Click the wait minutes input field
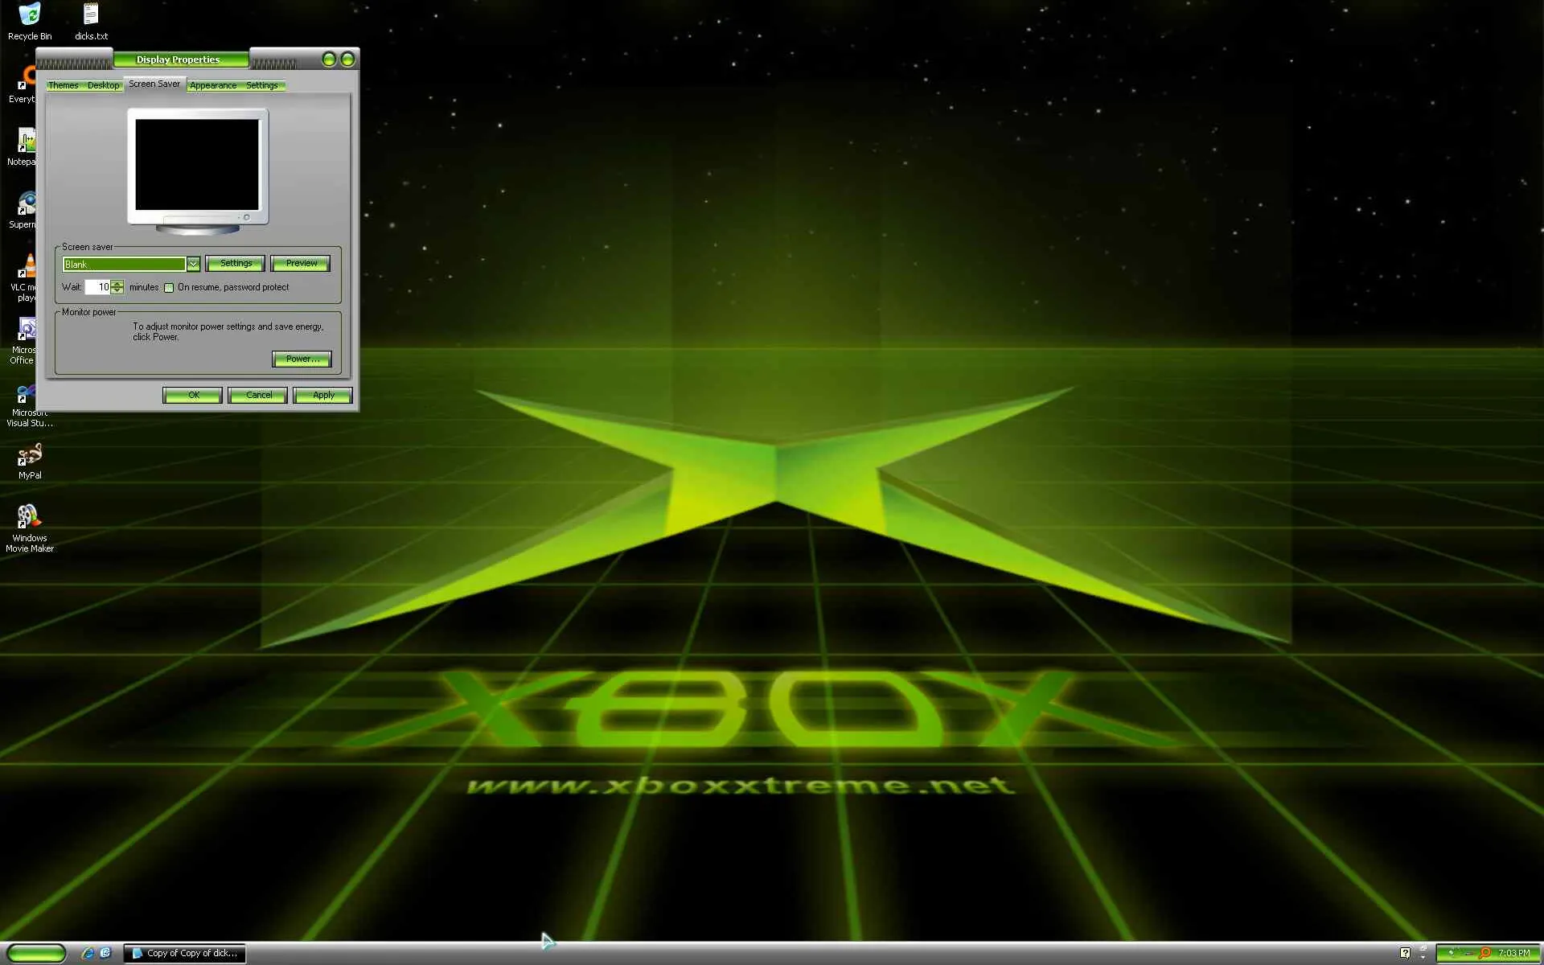The image size is (1544, 965). [97, 287]
